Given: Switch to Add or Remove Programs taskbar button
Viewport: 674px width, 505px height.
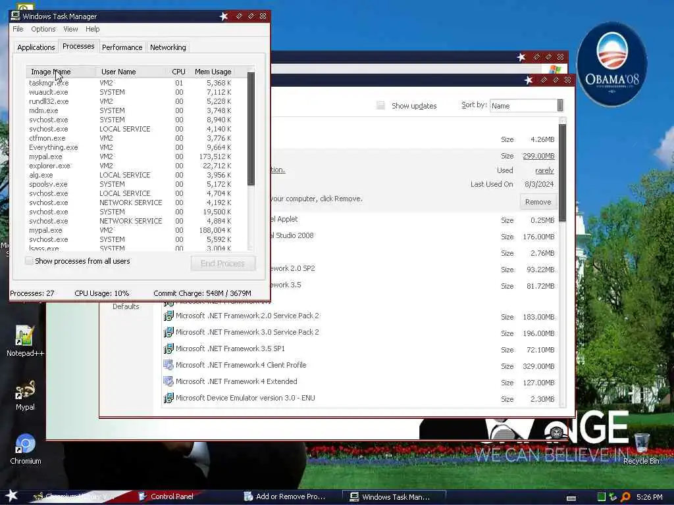Looking at the screenshot, I should (x=290, y=496).
